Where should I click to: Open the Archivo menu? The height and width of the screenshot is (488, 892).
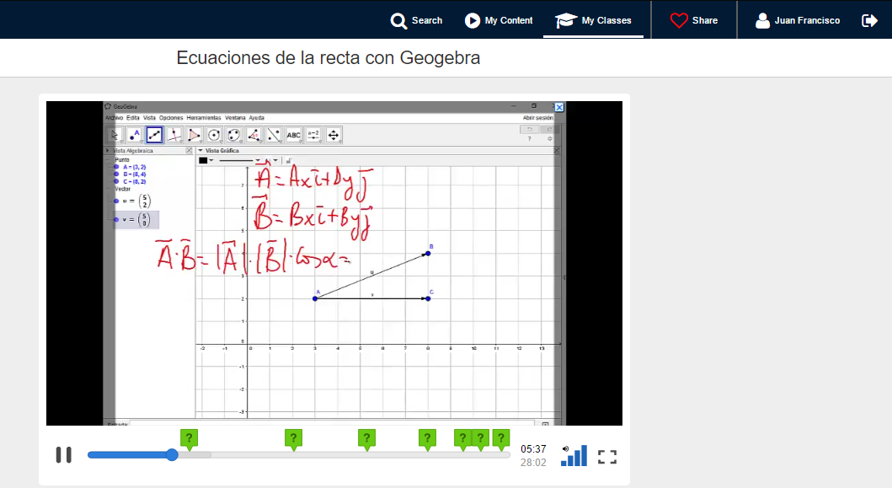(x=115, y=118)
